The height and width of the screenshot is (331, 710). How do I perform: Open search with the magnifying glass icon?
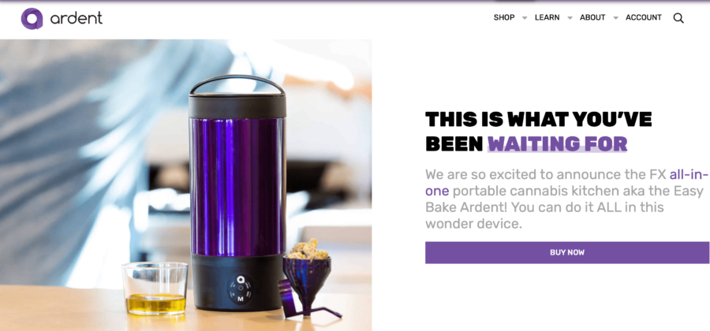(x=678, y=18)
